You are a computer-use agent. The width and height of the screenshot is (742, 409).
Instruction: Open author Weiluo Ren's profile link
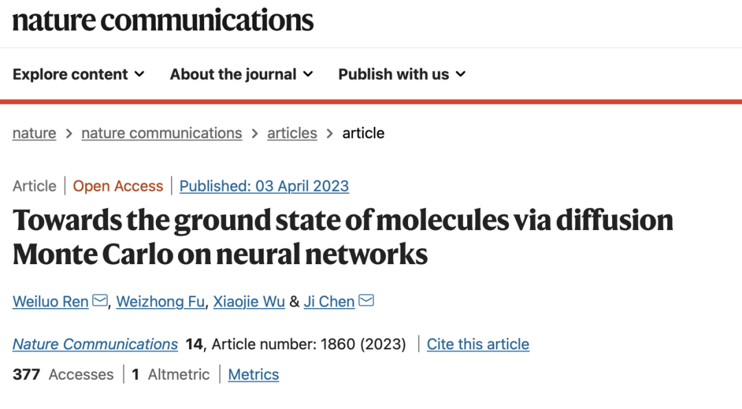50,301
